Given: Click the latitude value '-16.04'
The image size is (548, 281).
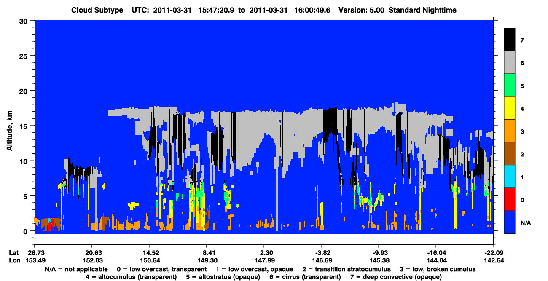Looking at the screenshot, I should click(436, 253).
